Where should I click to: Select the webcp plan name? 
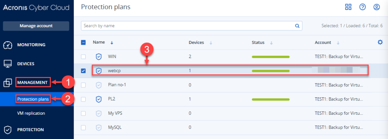pos(114,71)
